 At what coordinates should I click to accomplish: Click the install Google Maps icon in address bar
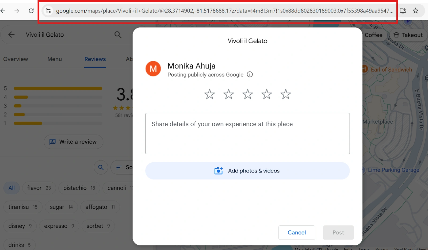click(403, 11)
